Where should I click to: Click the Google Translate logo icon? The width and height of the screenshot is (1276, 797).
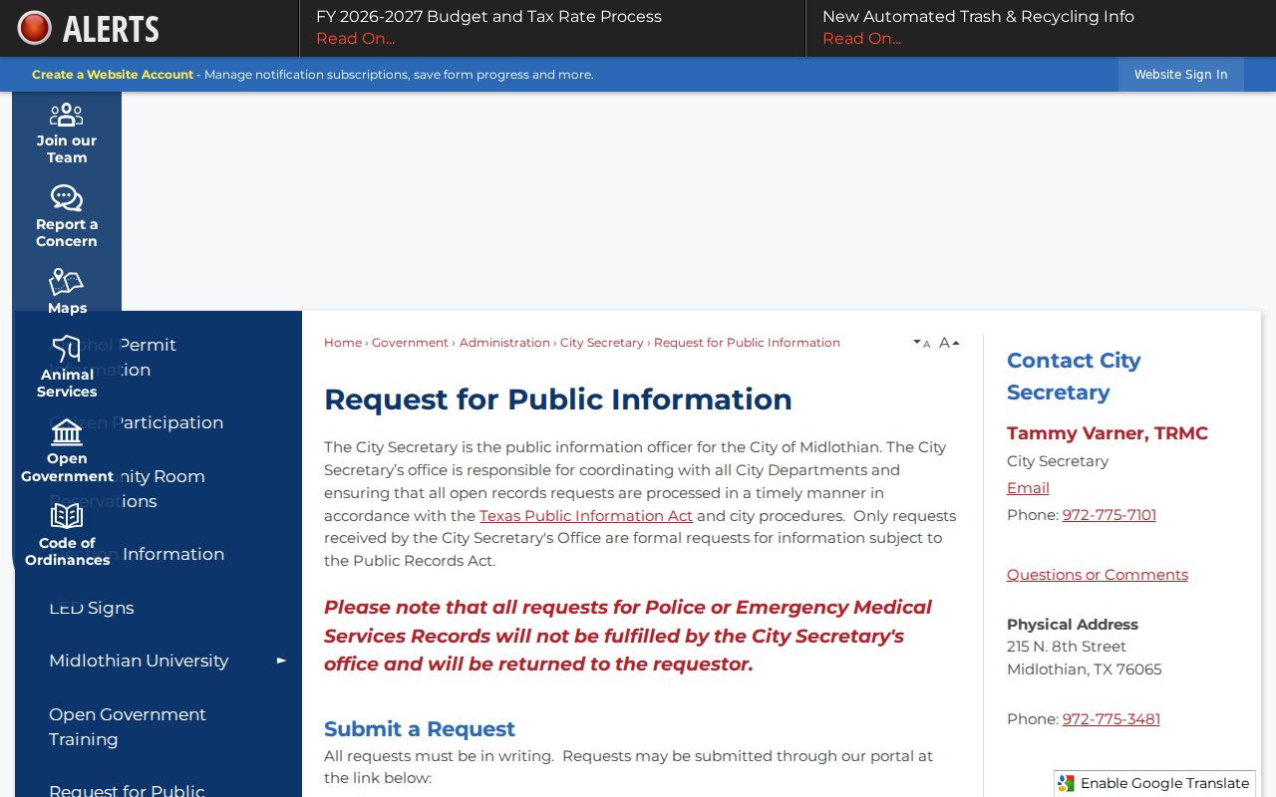click(1067, 783)
